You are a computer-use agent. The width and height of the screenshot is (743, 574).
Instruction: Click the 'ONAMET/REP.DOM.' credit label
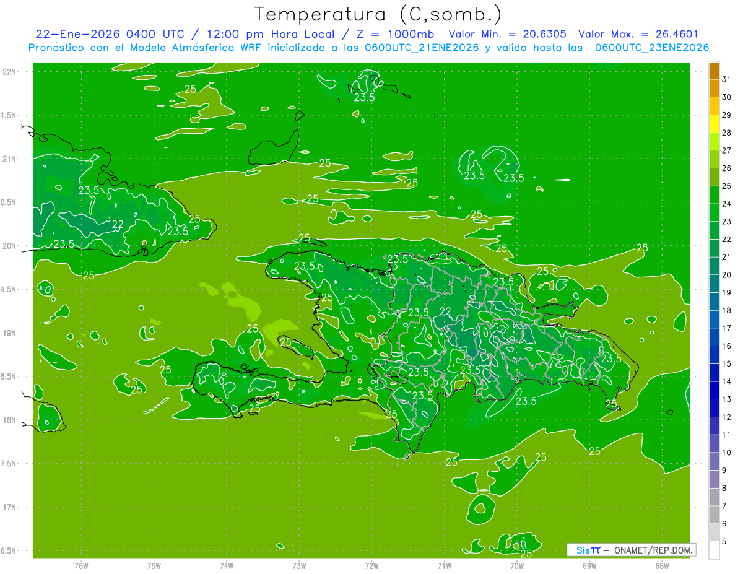(653, 550)
